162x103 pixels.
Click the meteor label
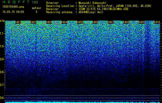pyautogui.click(x=37, y=8)
